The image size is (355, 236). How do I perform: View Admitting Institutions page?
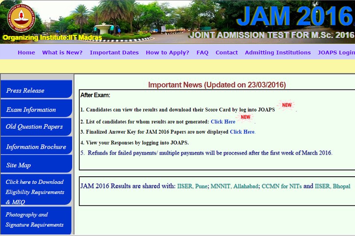[x=278, y=52]
